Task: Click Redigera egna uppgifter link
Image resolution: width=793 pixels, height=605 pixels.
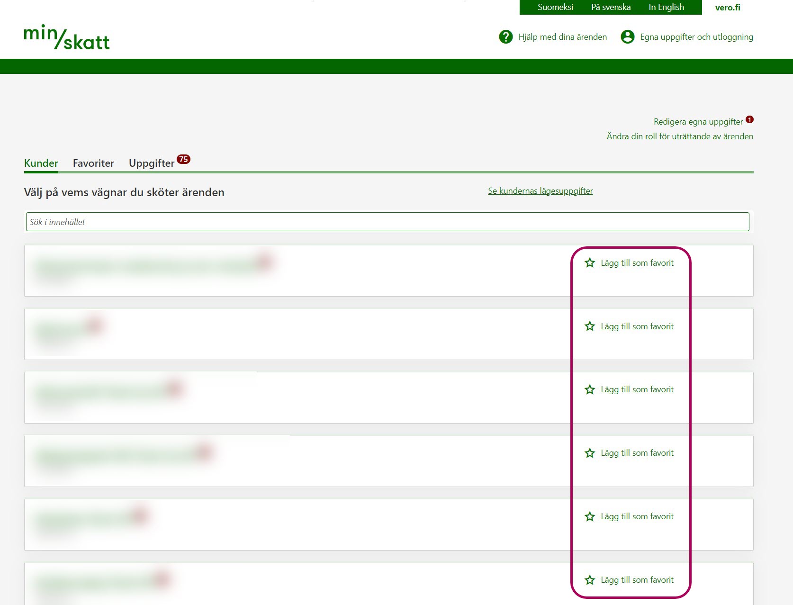Action: tap(698, 122)
